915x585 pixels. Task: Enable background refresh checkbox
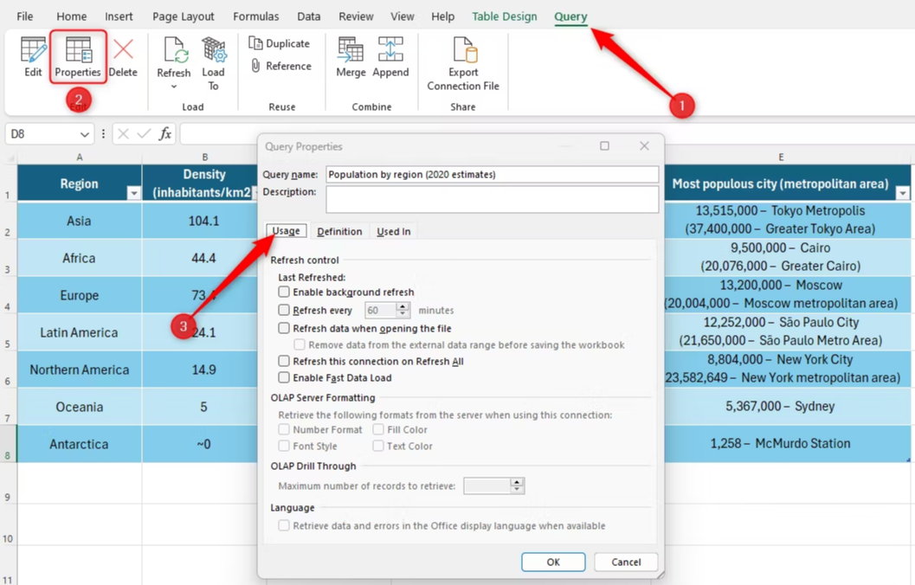click(284, 292)
